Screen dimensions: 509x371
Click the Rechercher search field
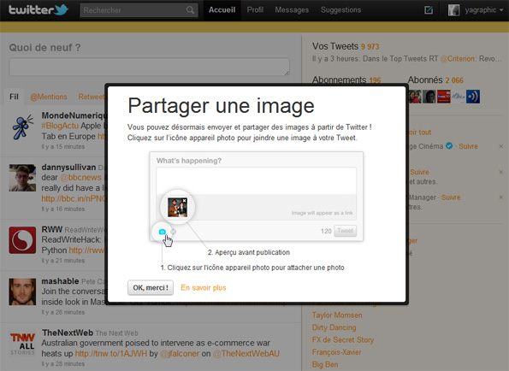(x=139, y=10)
